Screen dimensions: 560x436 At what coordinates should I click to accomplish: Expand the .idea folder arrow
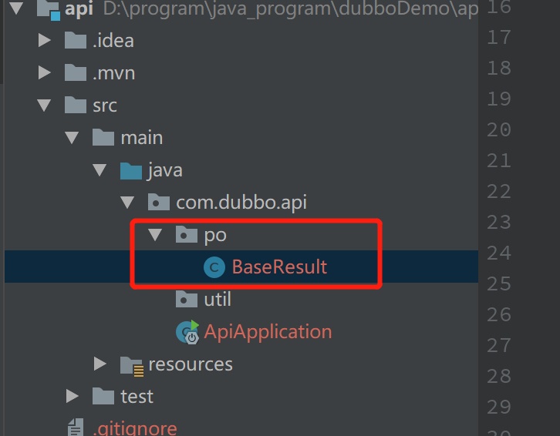(x=44, y=40)
